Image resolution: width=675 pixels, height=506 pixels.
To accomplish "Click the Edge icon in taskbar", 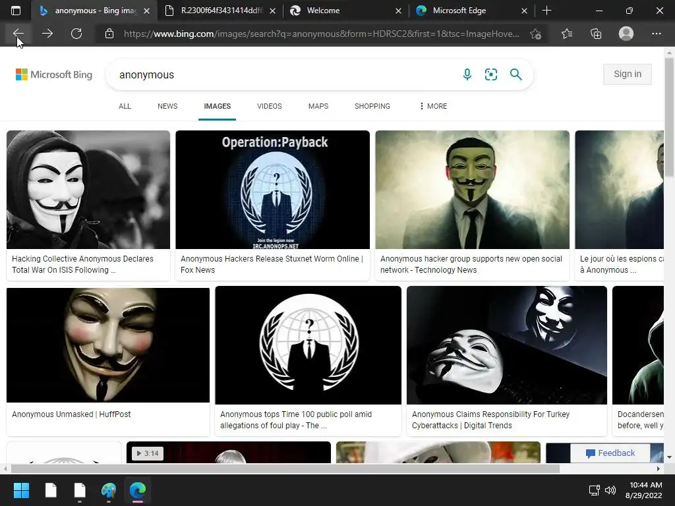I will click(x=138, y=490).
